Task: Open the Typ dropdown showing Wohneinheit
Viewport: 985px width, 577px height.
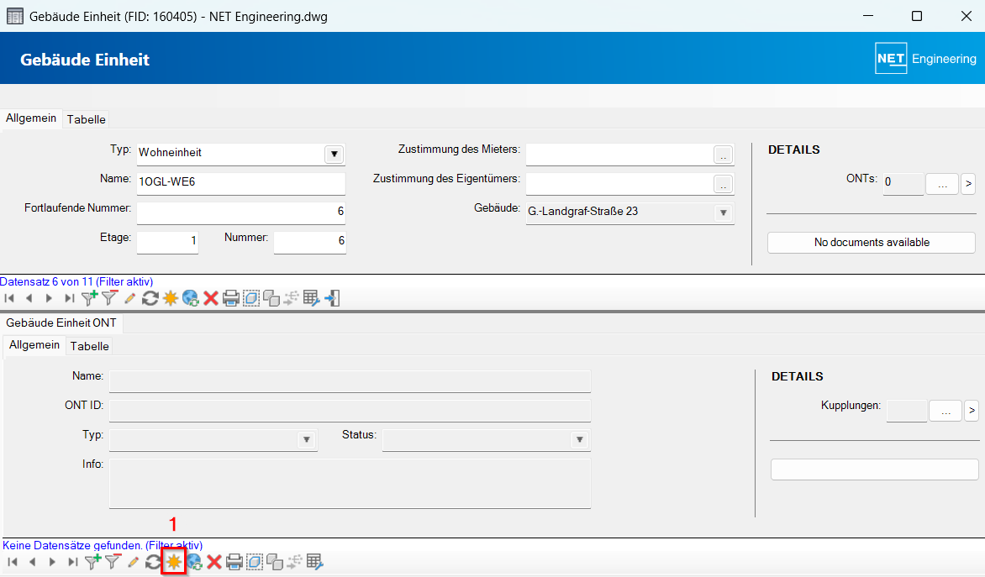Action: coord(334,154)
